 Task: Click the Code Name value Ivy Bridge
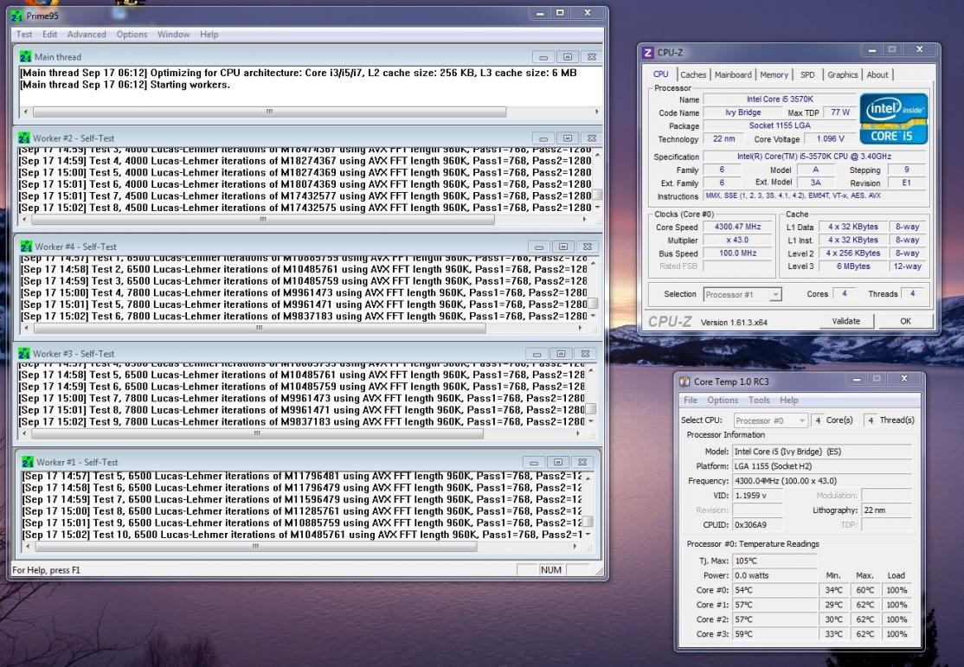[742, 112]
